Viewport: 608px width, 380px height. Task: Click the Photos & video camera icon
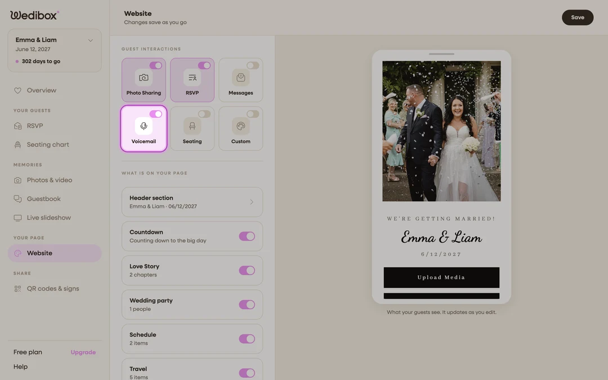pyautogui.click(x=18, y=180)
